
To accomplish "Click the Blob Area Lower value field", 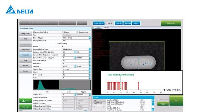I will 68,95.
